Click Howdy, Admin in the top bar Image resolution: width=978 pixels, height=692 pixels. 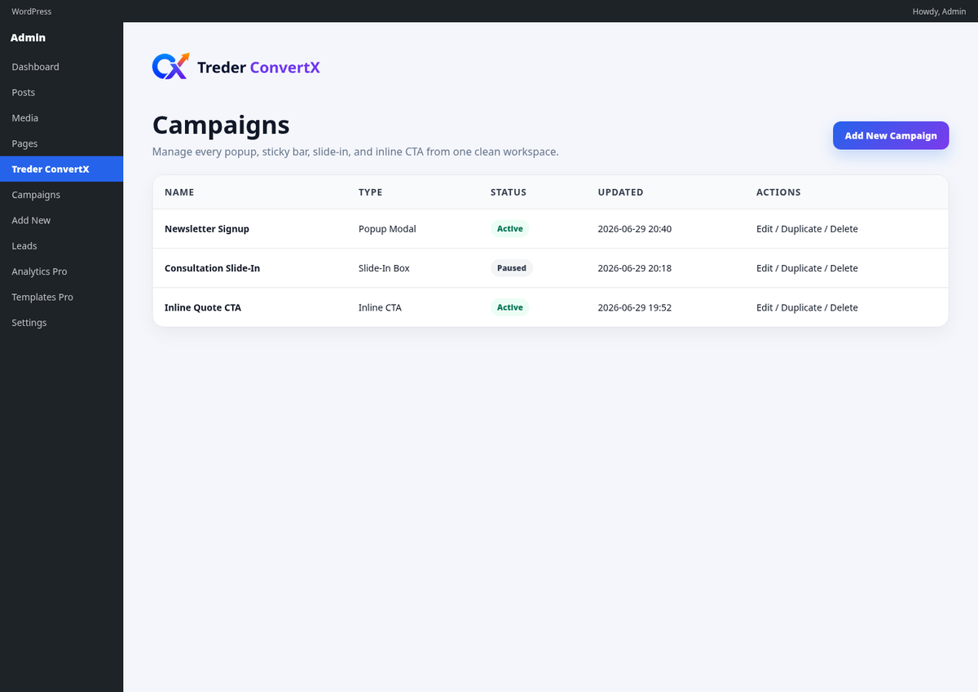(939, 11)
